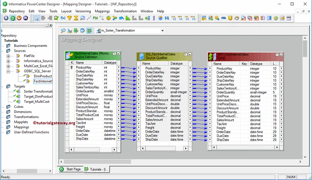Open the Repository menu
The height and width of the screenshot is (180, 312).
tap(17, 11)
